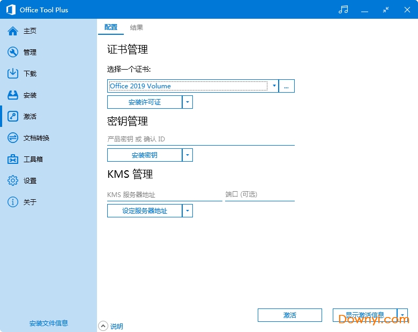Click the document conversion arrows icon
The height and width of the screenshot is (332, 418).
click(x=13, y=138)
